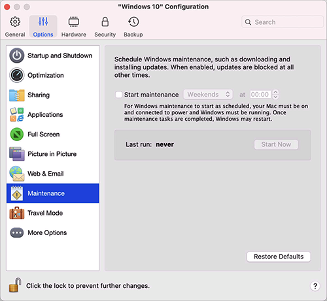Select the Options sliders icon

coord(43,22)
